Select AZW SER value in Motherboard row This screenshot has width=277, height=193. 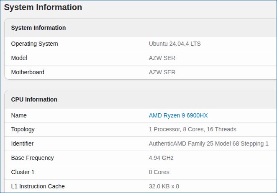click(162, 72)
